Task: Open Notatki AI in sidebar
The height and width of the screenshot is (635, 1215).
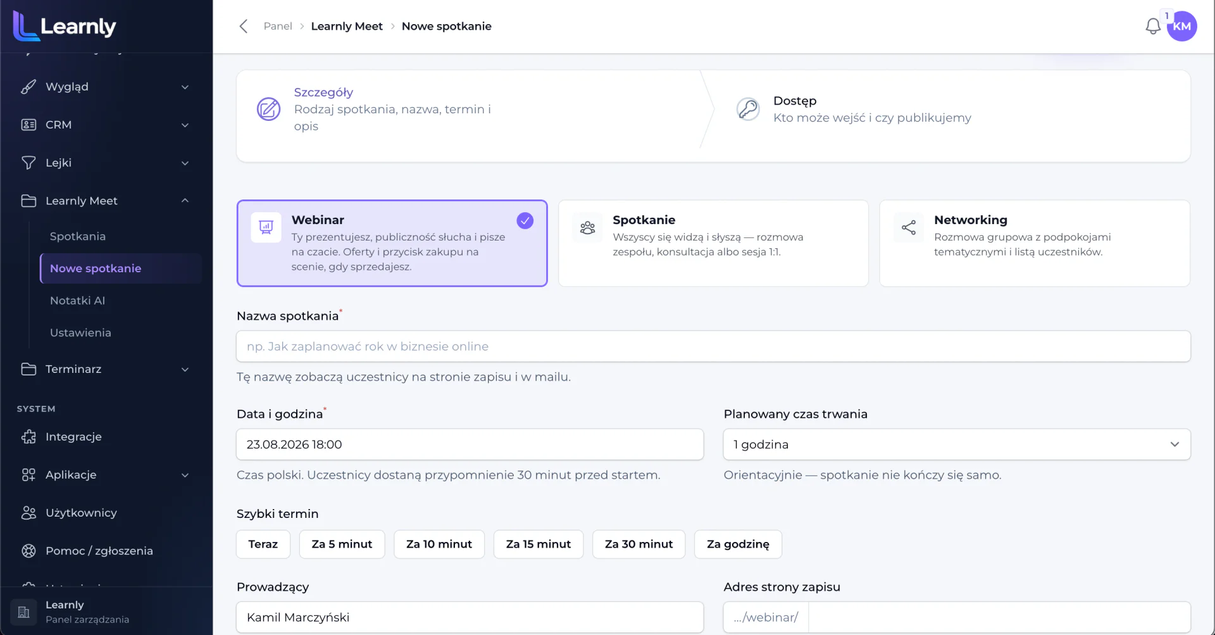Action: pos(77,301)
